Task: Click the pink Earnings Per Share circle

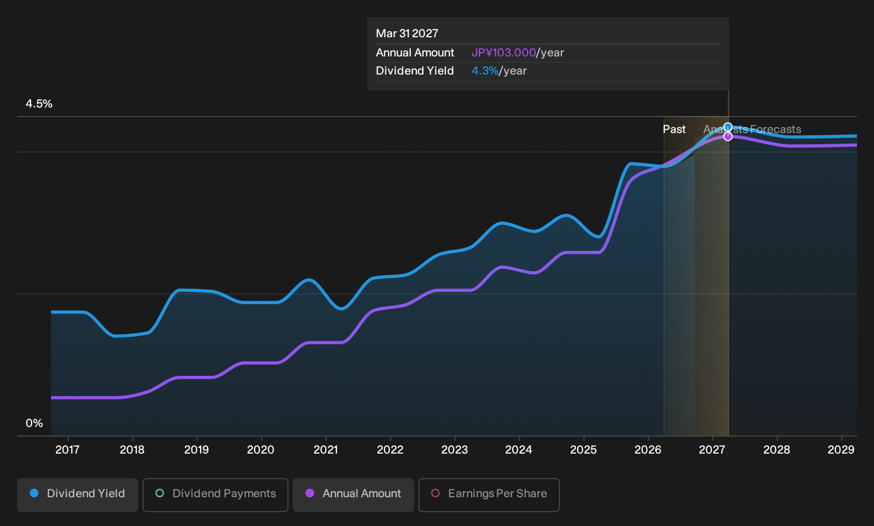Action: point(435,493)
